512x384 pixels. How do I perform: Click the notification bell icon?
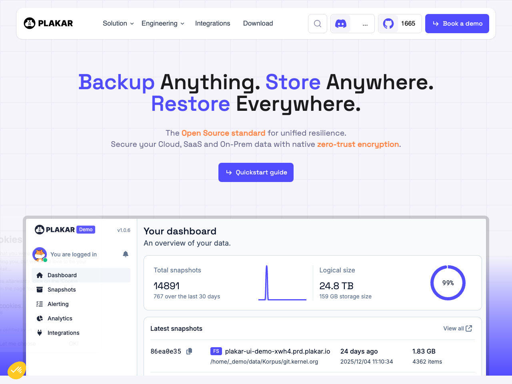click(x=126, y=254)
